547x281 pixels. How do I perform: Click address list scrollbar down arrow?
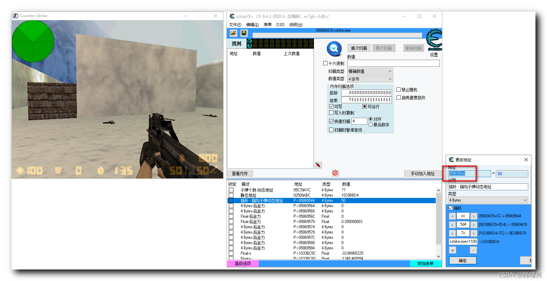pyautogui.click(x=438, y=256)
